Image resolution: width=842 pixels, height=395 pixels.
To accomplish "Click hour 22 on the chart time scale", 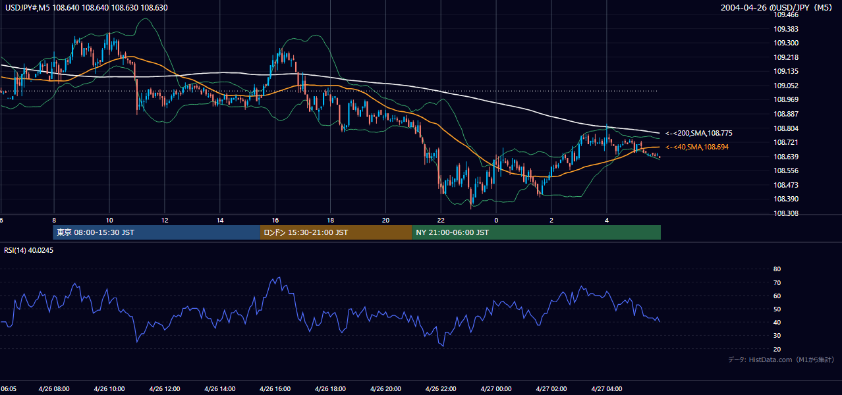I will 441,220.
